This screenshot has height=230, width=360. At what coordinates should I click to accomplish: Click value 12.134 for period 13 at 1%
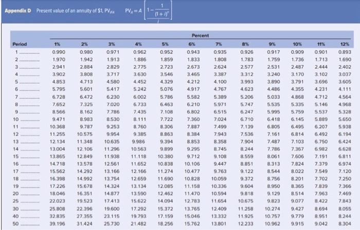coord(58,141)
